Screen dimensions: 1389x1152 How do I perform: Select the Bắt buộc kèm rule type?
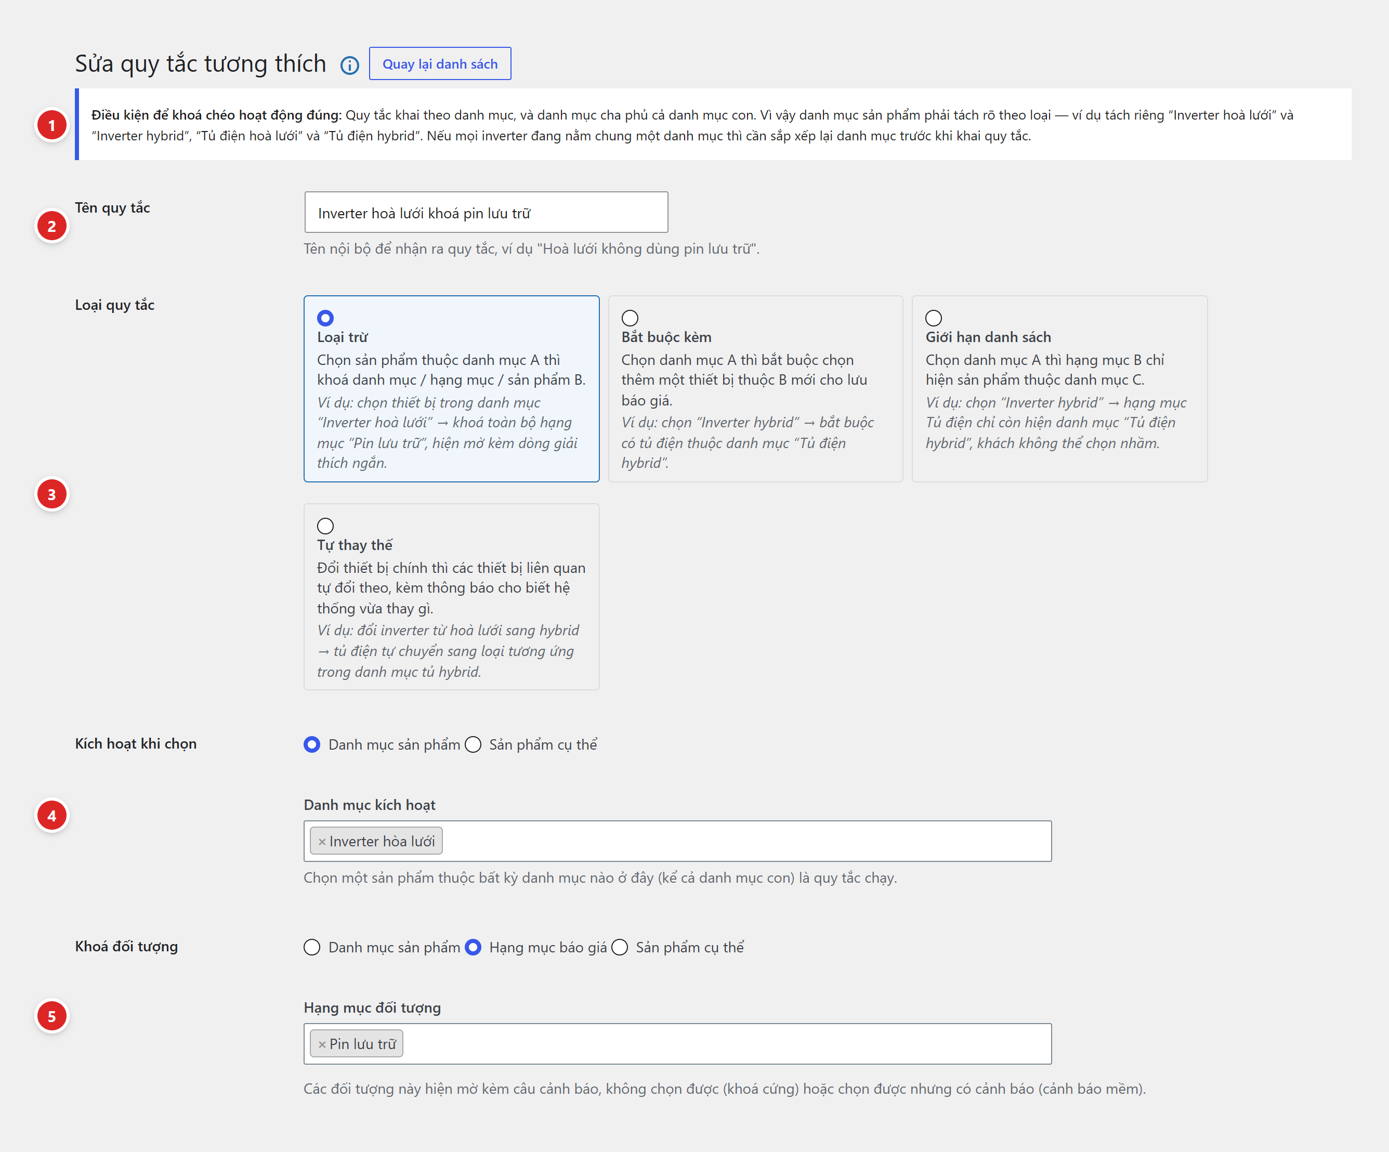(x=630, y=318)
